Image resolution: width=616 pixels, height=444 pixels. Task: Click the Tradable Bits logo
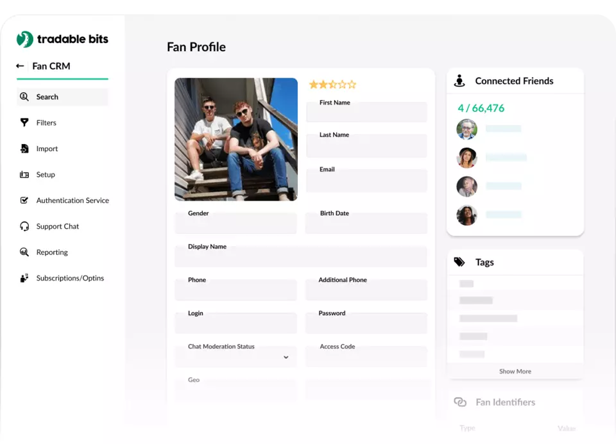click(62, 39)
